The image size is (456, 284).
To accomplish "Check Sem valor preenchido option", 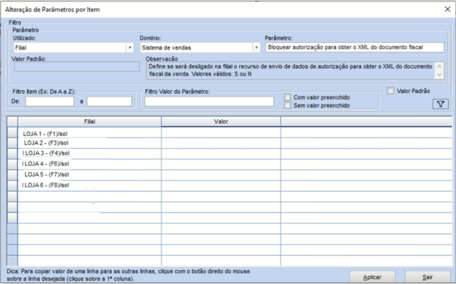I will point(287,105).
